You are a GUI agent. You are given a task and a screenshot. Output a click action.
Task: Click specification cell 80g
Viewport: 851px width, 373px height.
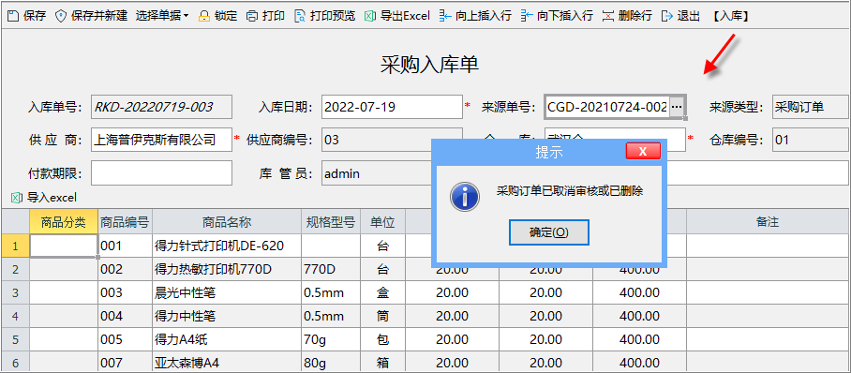(x=331, y=362)
